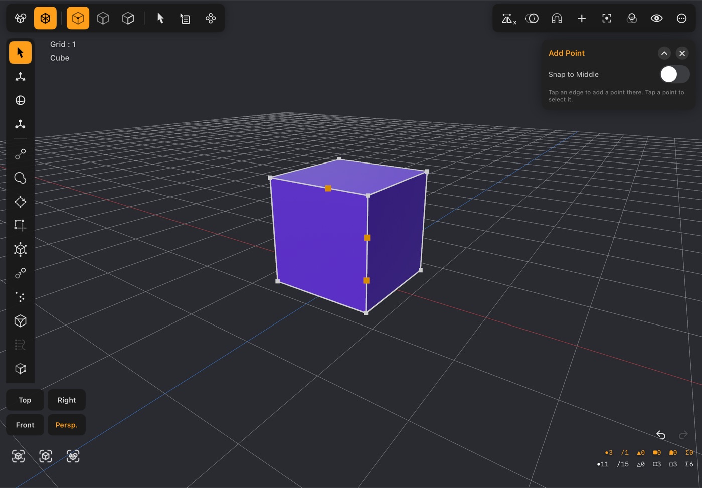The image size is (702, 488).
Task: Click the orange edit-mode cube with dotted faces
Action: pyautogui.click(x=45, y=19)
